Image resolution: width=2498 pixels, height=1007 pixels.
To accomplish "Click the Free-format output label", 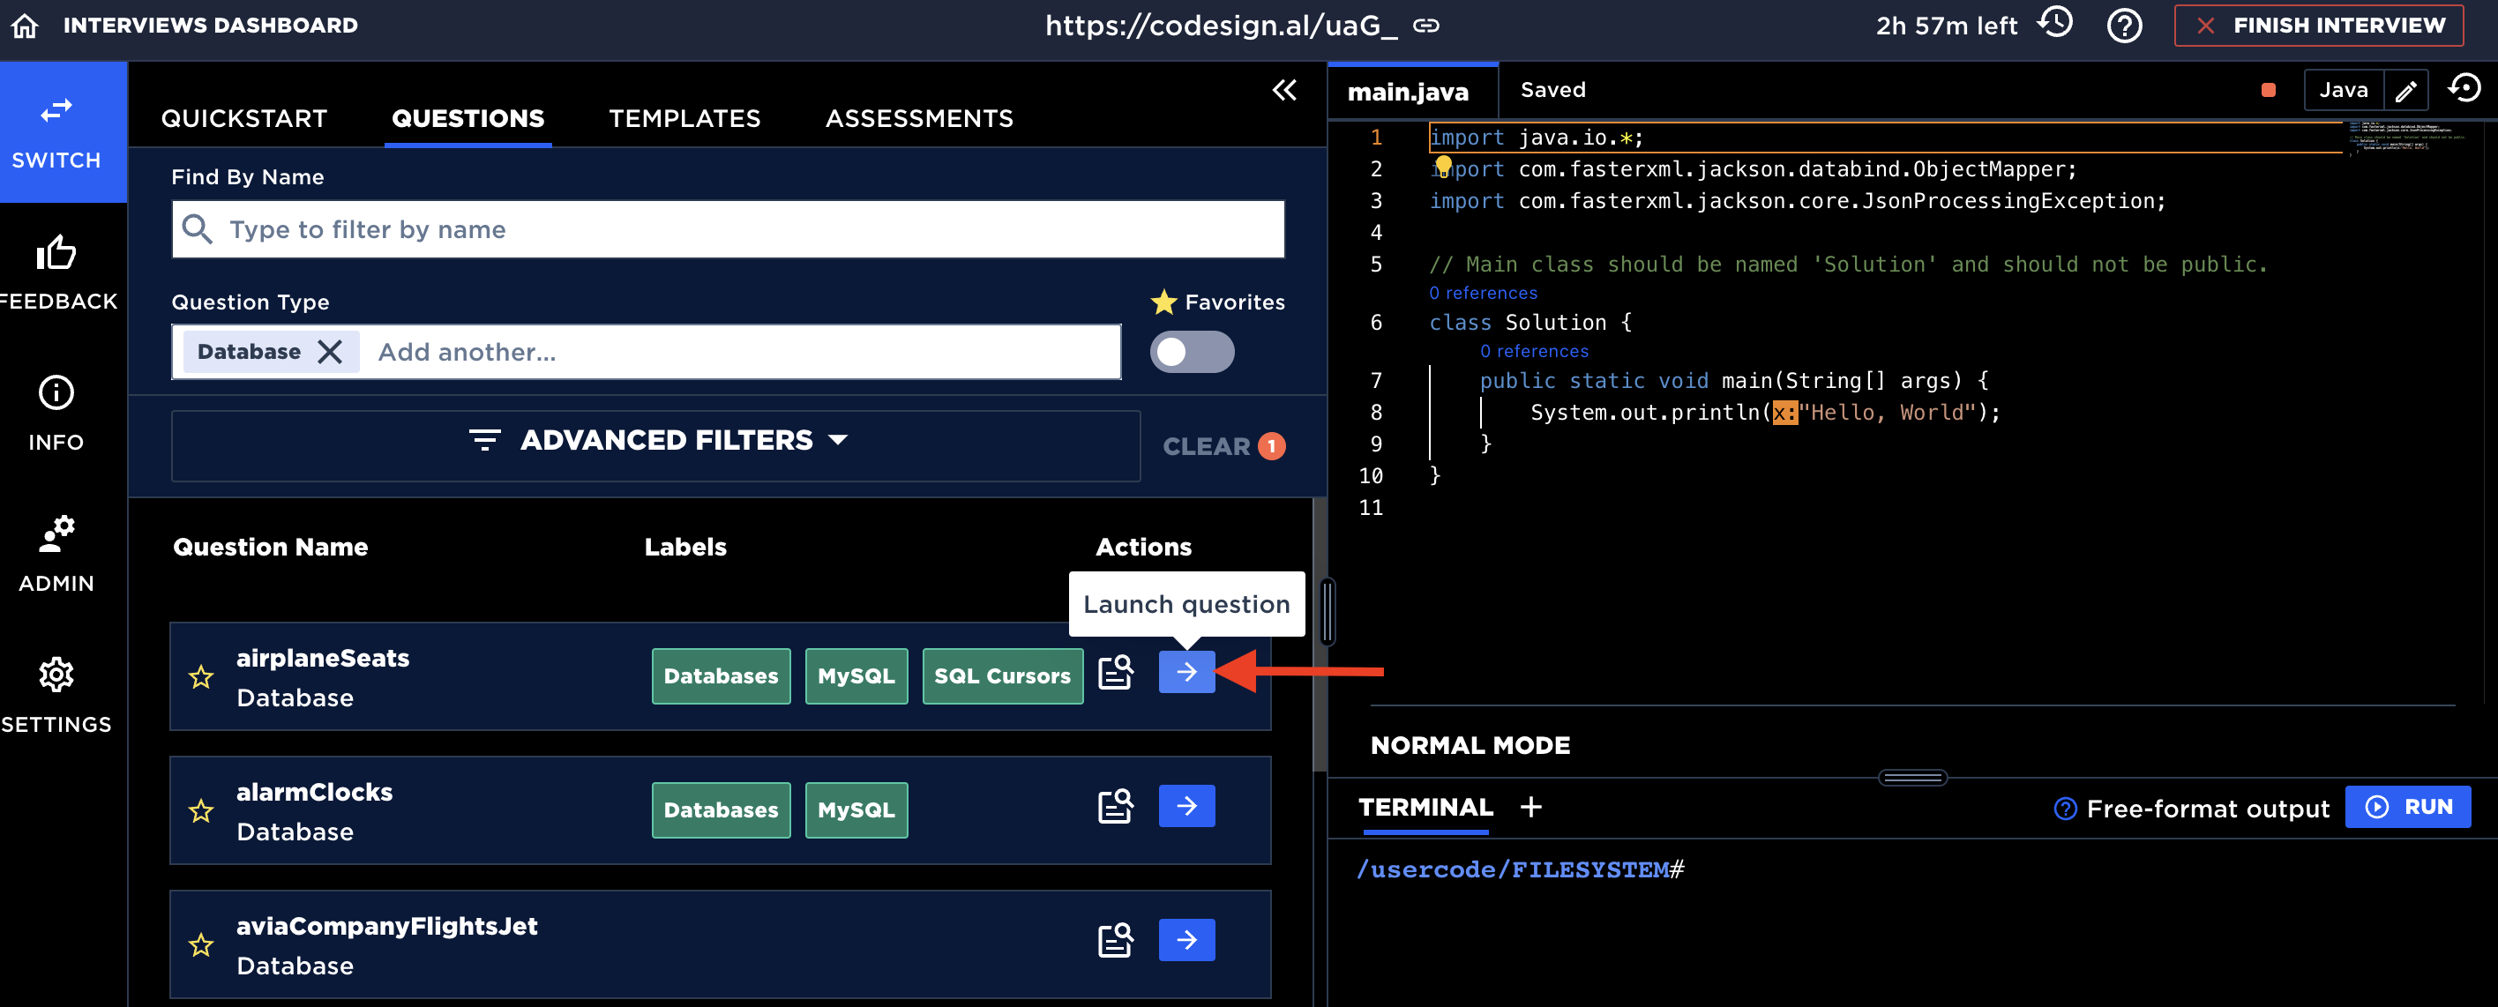I will tap(2207, 809).
